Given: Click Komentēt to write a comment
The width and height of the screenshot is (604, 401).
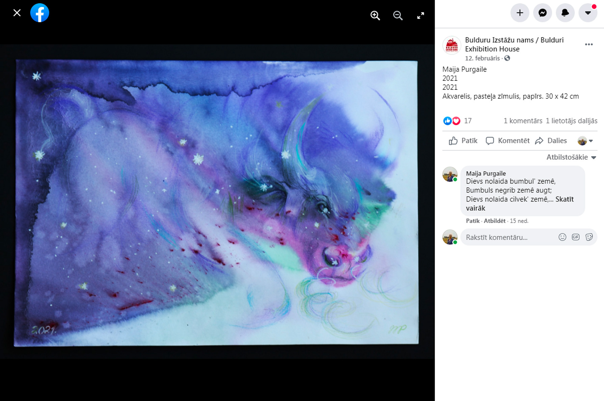Looking at the screenshot, I should [x=507, y=141].
